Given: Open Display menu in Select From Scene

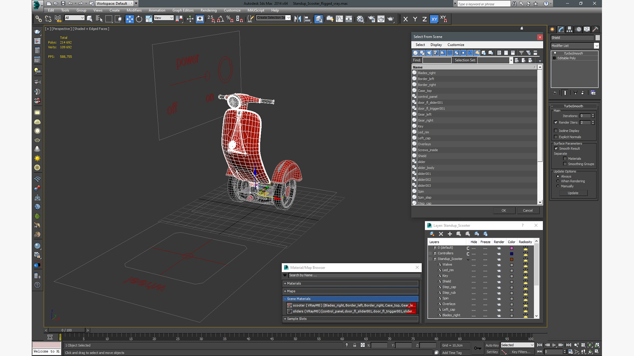Looking at the screenshot, I should point(436,45).
